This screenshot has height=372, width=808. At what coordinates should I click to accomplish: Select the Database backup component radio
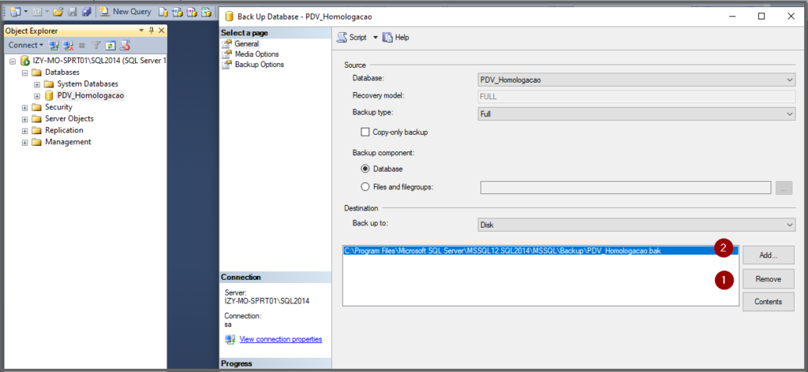click(x=365, y=169)
